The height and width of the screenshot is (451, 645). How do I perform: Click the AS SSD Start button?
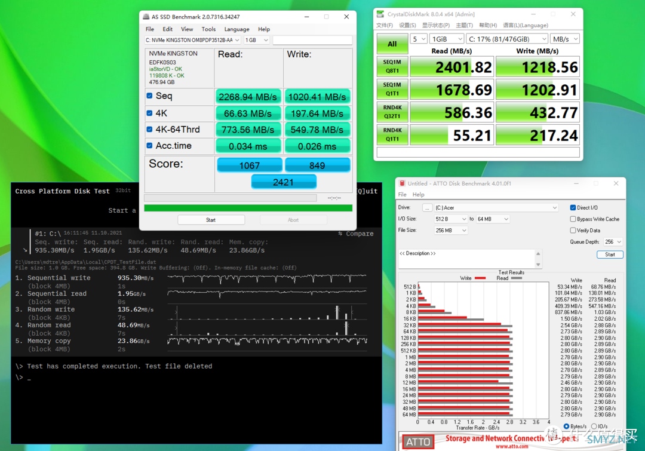[211, 220]
